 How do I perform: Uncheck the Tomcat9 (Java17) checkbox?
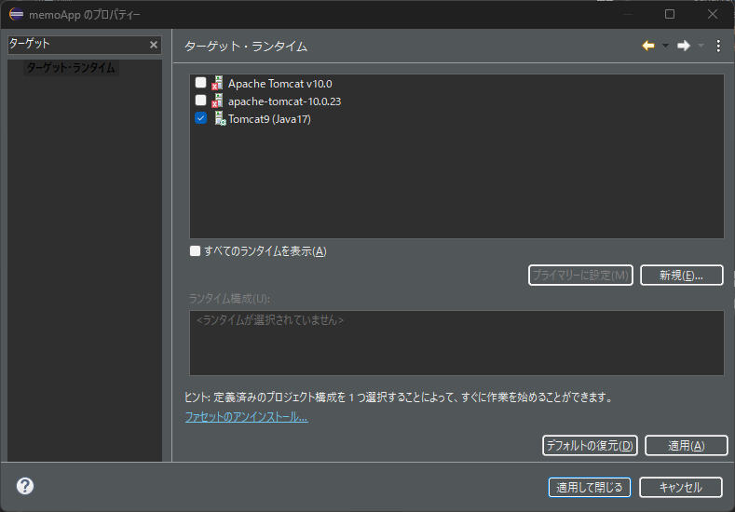tap(200, 118)
